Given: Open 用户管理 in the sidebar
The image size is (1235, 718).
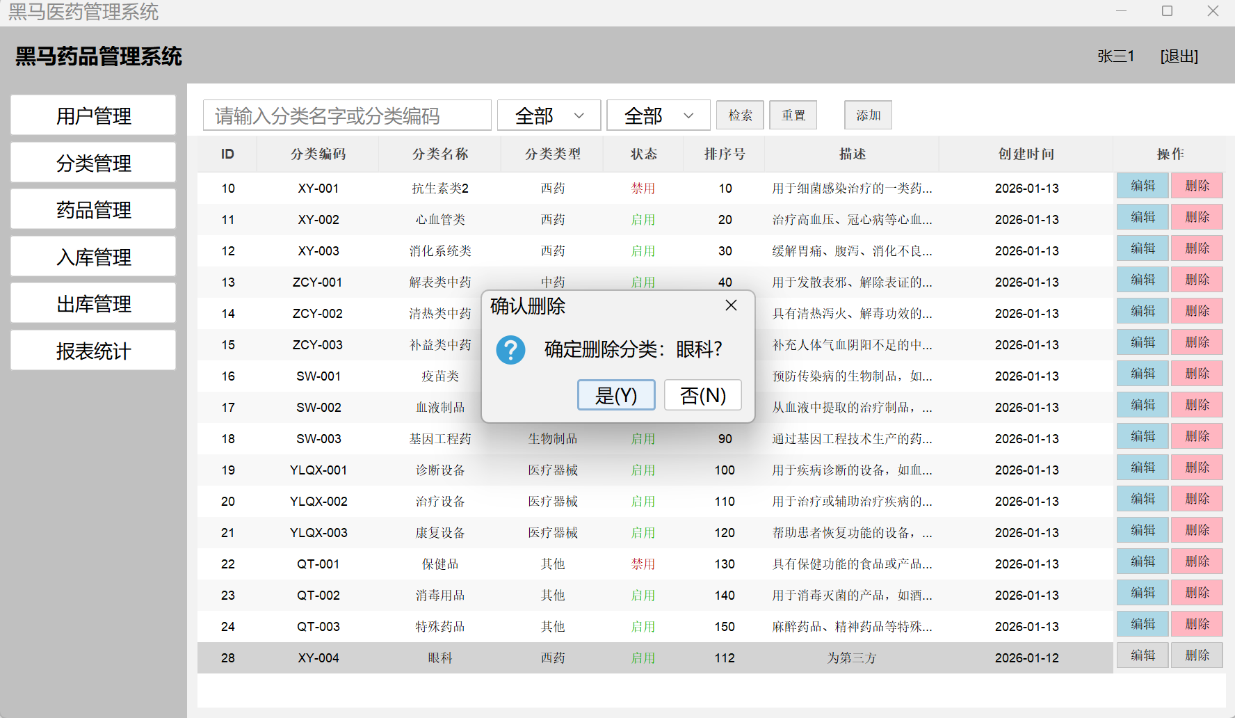Looking at the screenshot, I should point(93,115).
